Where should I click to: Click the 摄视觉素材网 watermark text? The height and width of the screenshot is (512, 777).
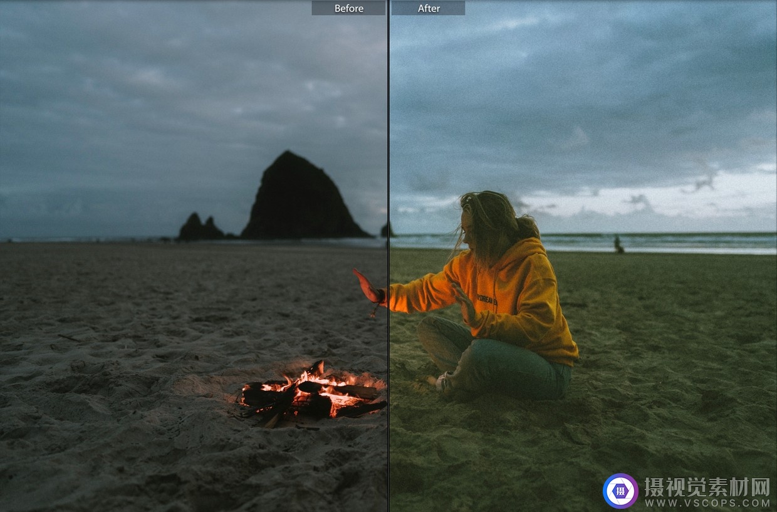coord(707,486)
